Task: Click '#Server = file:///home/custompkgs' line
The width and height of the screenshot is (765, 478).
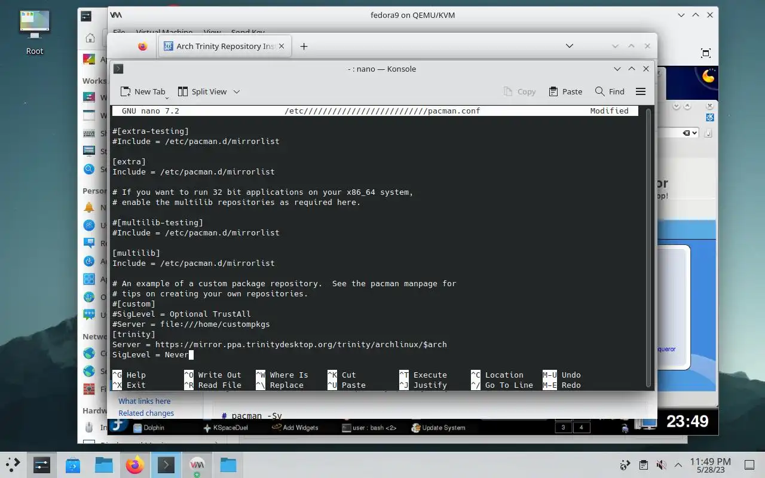Action: click(x=191, y=324)
